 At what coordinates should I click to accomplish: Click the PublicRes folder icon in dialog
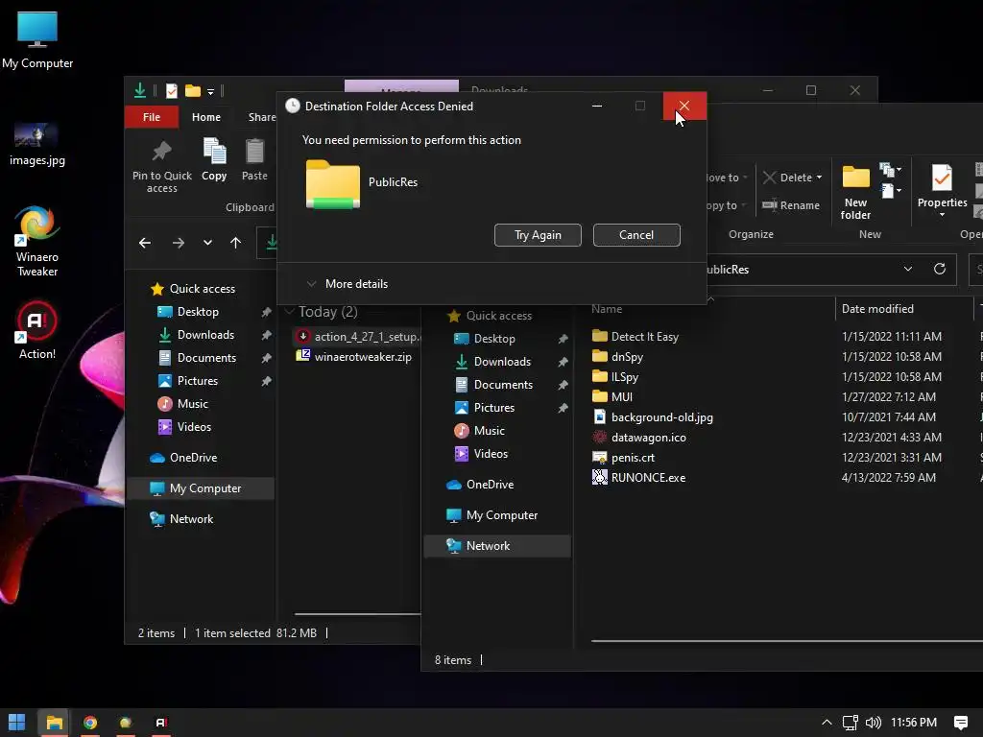point(333,183)
